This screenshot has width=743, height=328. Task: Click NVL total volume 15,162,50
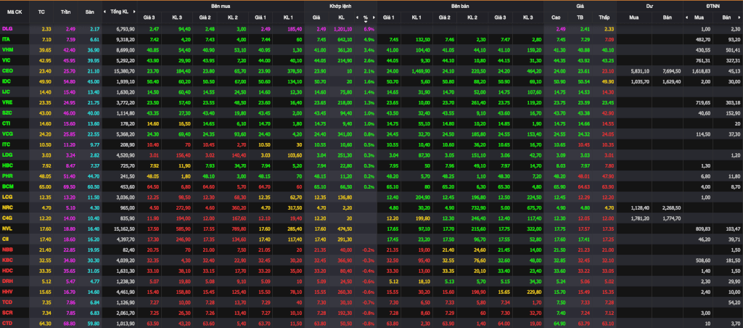click(125, 229)
